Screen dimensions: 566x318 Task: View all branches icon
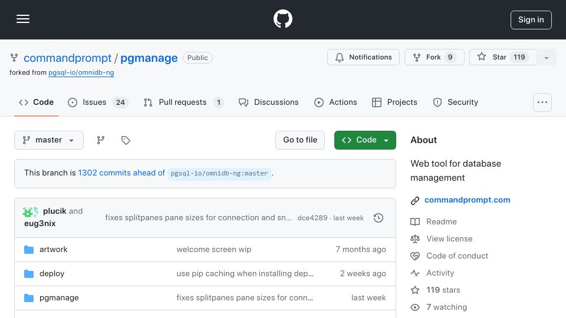point(101,140)
